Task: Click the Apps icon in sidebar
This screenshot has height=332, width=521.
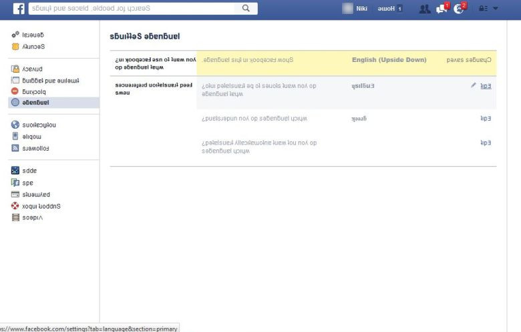Action: tap(15, 171)
